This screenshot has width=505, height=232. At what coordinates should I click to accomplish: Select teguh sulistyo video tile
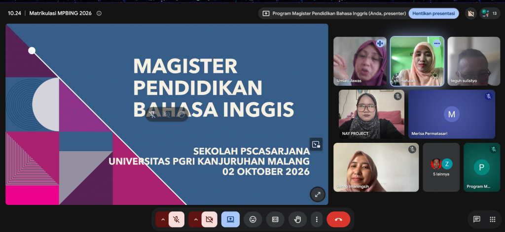point(473,61)
